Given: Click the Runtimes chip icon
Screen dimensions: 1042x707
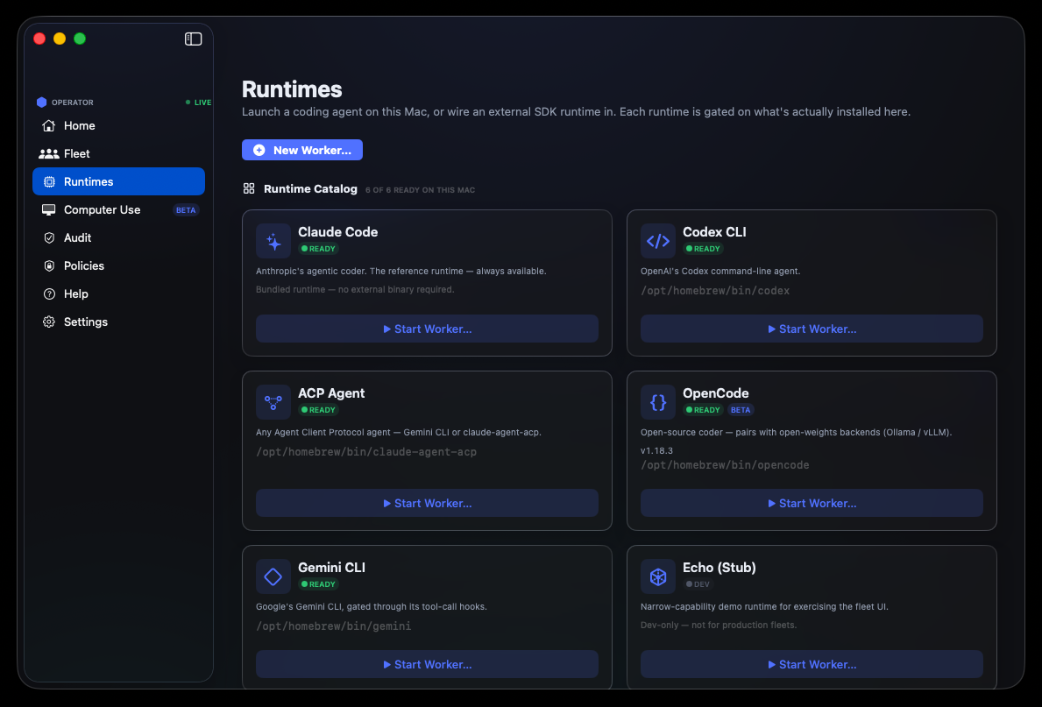Looking at the screenshot, I should [x=49, y=181].
